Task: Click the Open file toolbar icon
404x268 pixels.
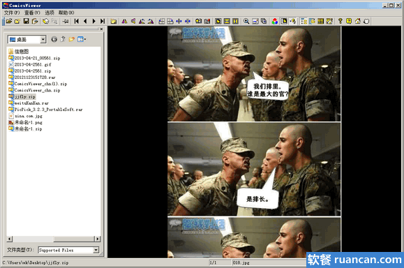Action: (9, 21)
